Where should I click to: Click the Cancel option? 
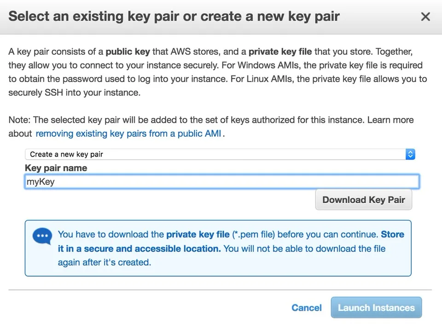point(306,307)
